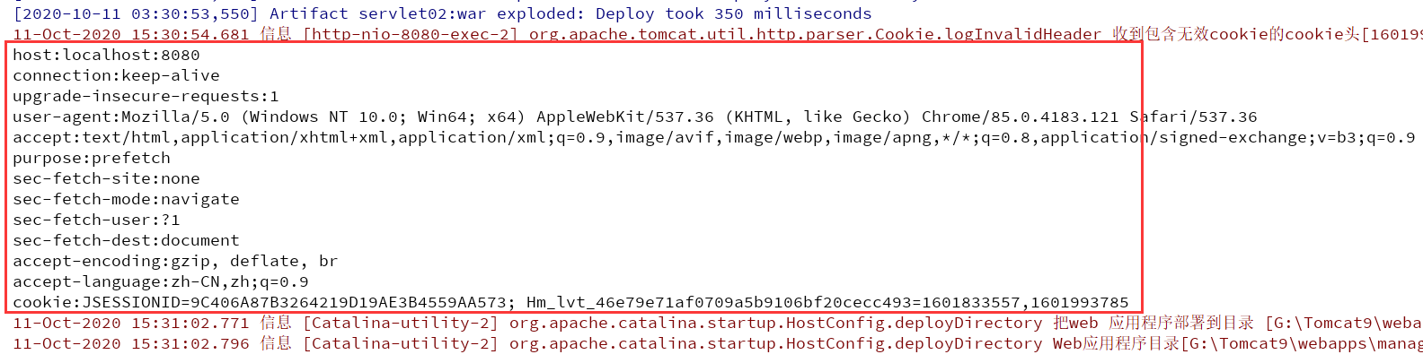
Task: Place cursor on the user-agent Mozilla line
Action: 634,117
